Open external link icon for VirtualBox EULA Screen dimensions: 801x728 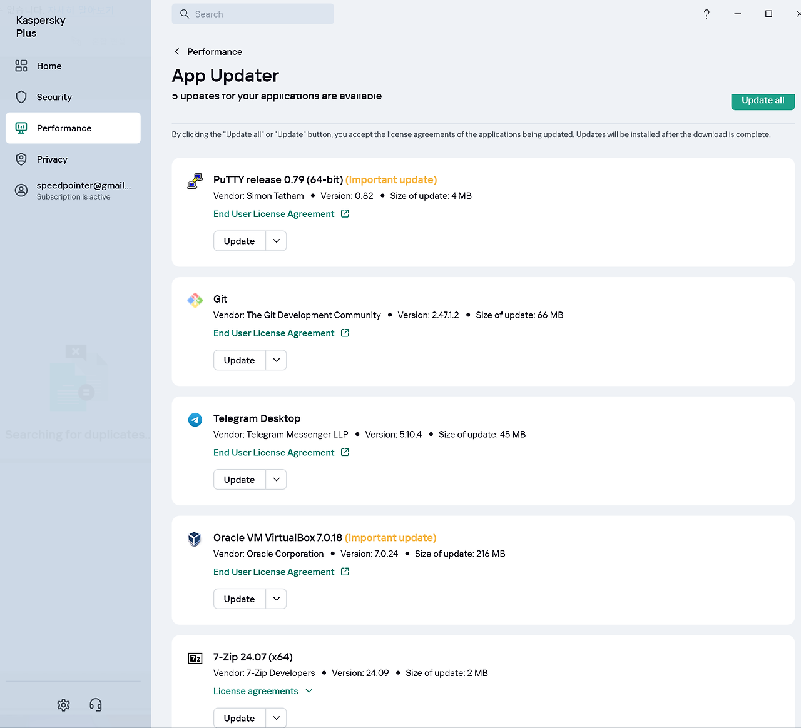coord(345,572)
